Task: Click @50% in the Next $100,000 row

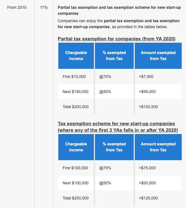Action: 105,183
